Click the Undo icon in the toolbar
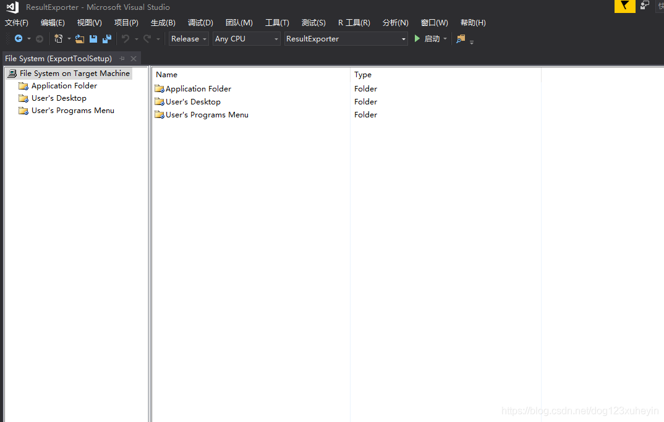The width and height of the screenshot is (664, 422). pos(126,38)
